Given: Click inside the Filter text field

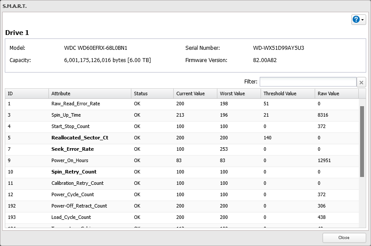Looking at the screenshot, I should (308, 82).
